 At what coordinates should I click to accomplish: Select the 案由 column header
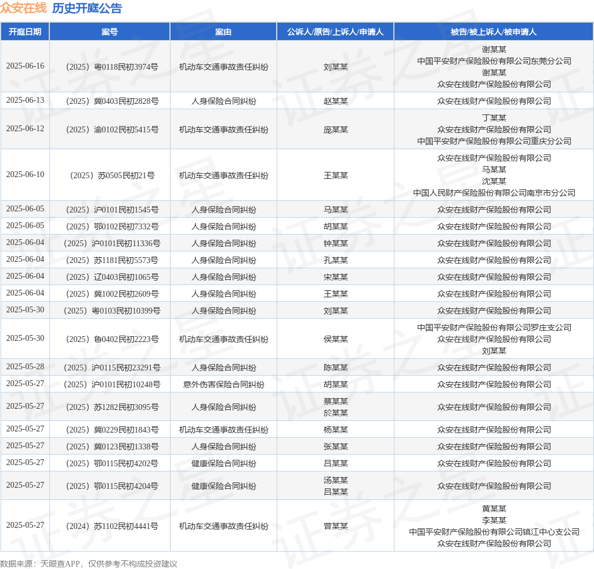tap(223, 32)
